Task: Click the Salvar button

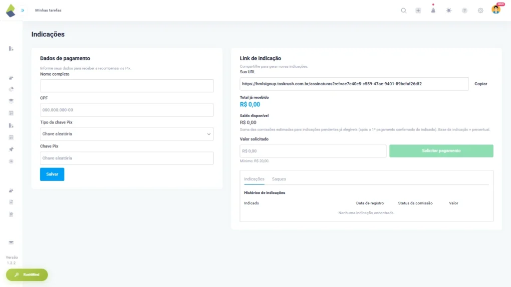Action: coord(52,174)
